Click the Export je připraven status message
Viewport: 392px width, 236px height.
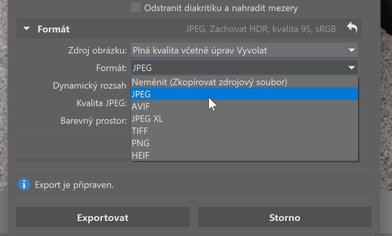tap(74, 185)
